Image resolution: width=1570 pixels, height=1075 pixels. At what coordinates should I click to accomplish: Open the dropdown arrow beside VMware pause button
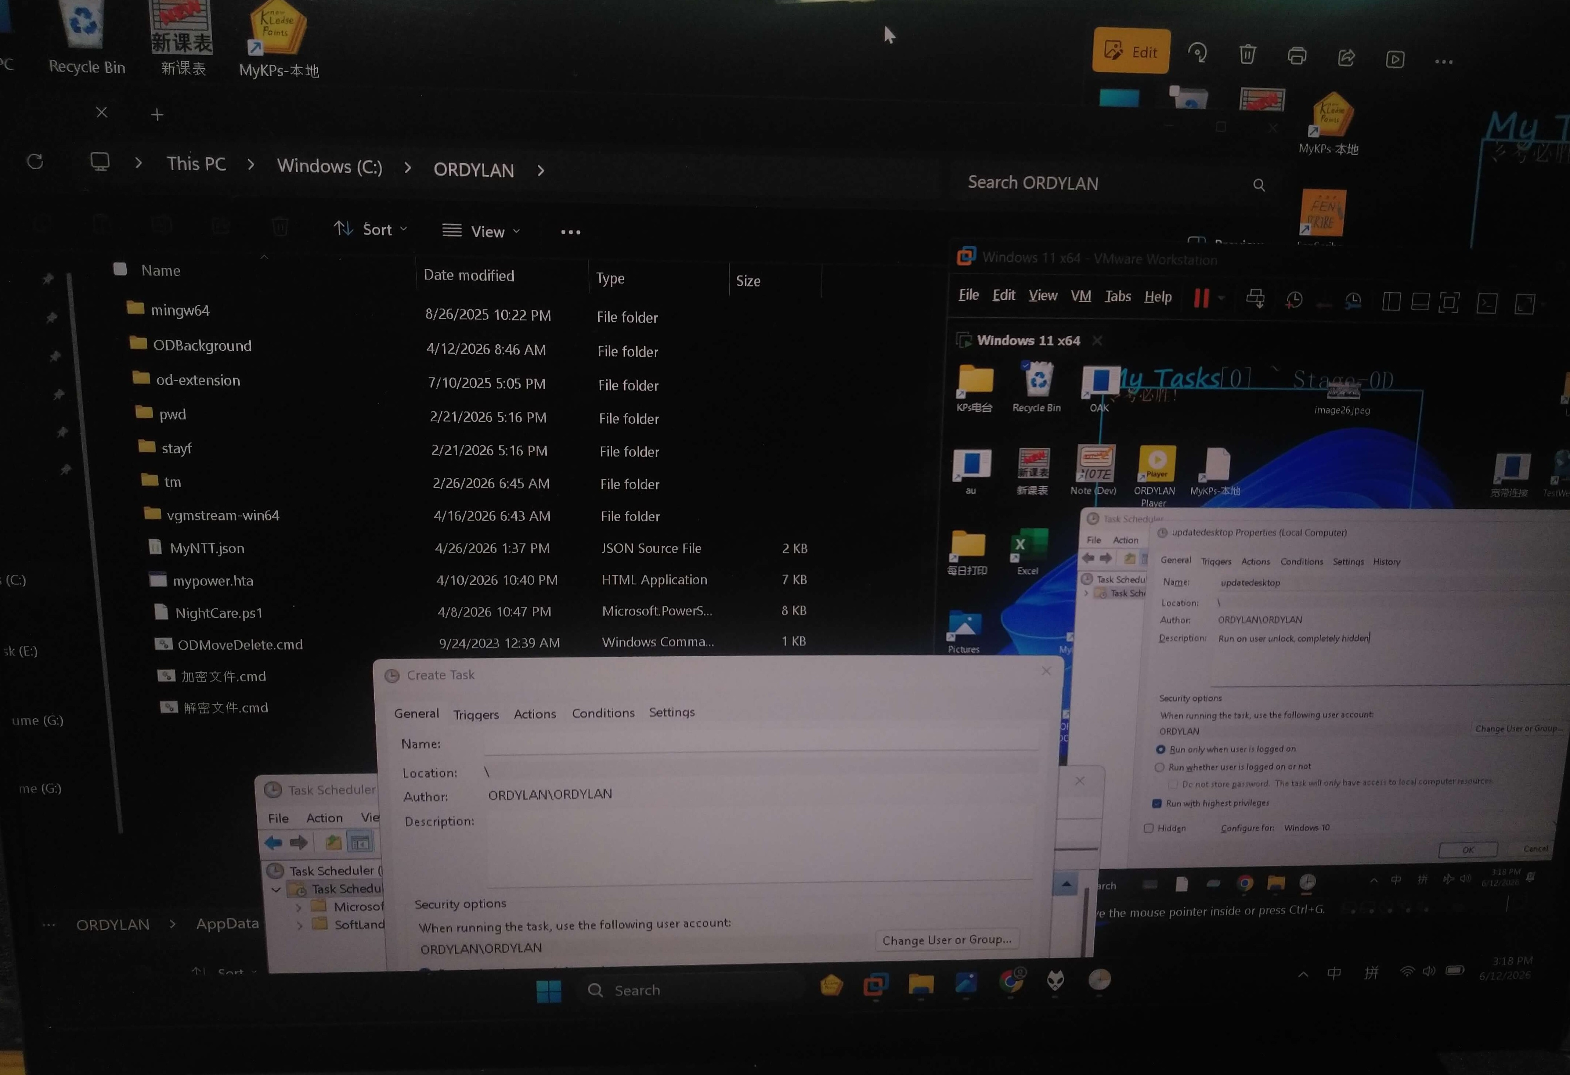coord(1221,298)
